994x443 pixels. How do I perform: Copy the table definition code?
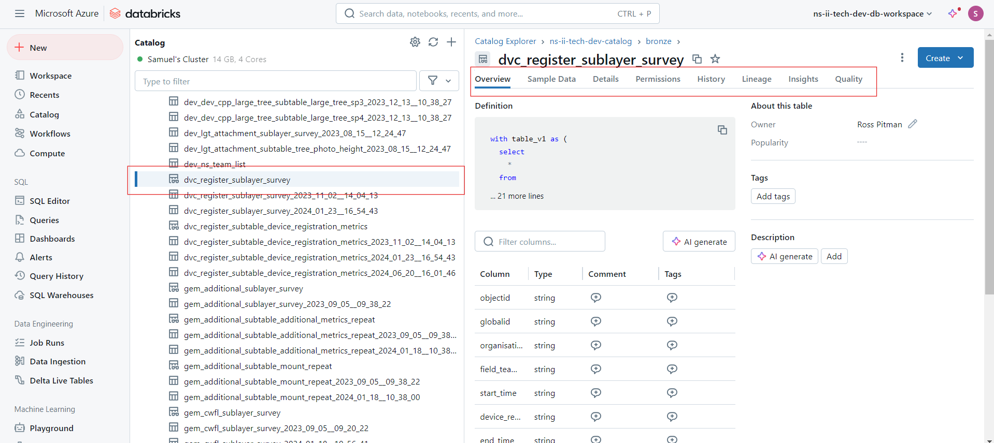(722, 130)
